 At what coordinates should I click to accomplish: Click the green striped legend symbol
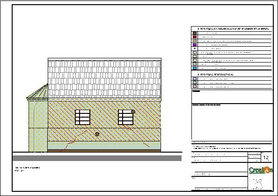[195, 64]
